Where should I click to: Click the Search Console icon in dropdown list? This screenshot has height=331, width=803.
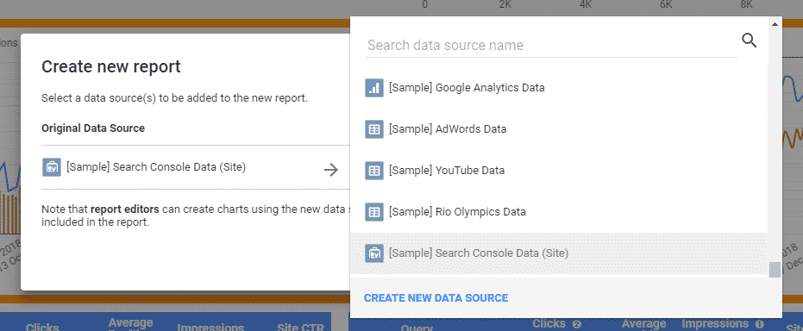tap(374, 253)
